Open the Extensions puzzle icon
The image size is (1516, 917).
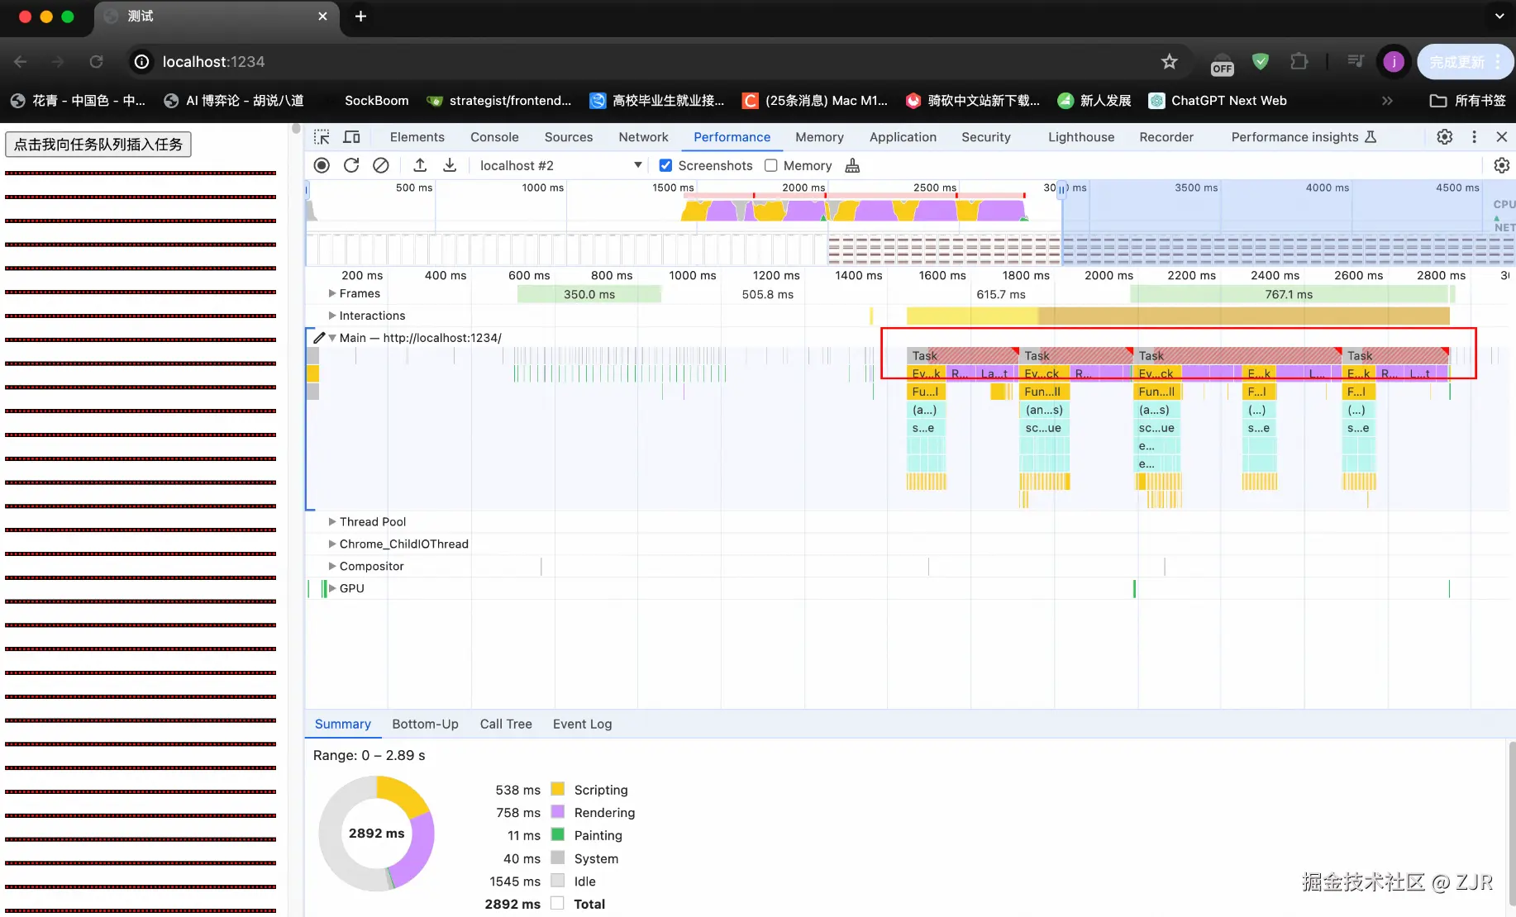click(1299, 62)
